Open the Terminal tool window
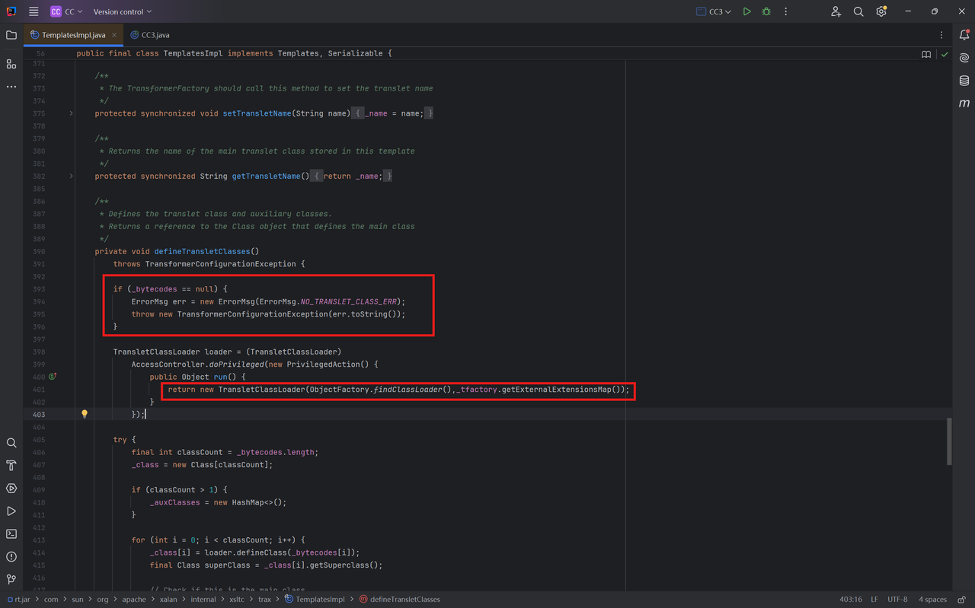Viewport: 975px width, 608px height. (x=11, y=534)
